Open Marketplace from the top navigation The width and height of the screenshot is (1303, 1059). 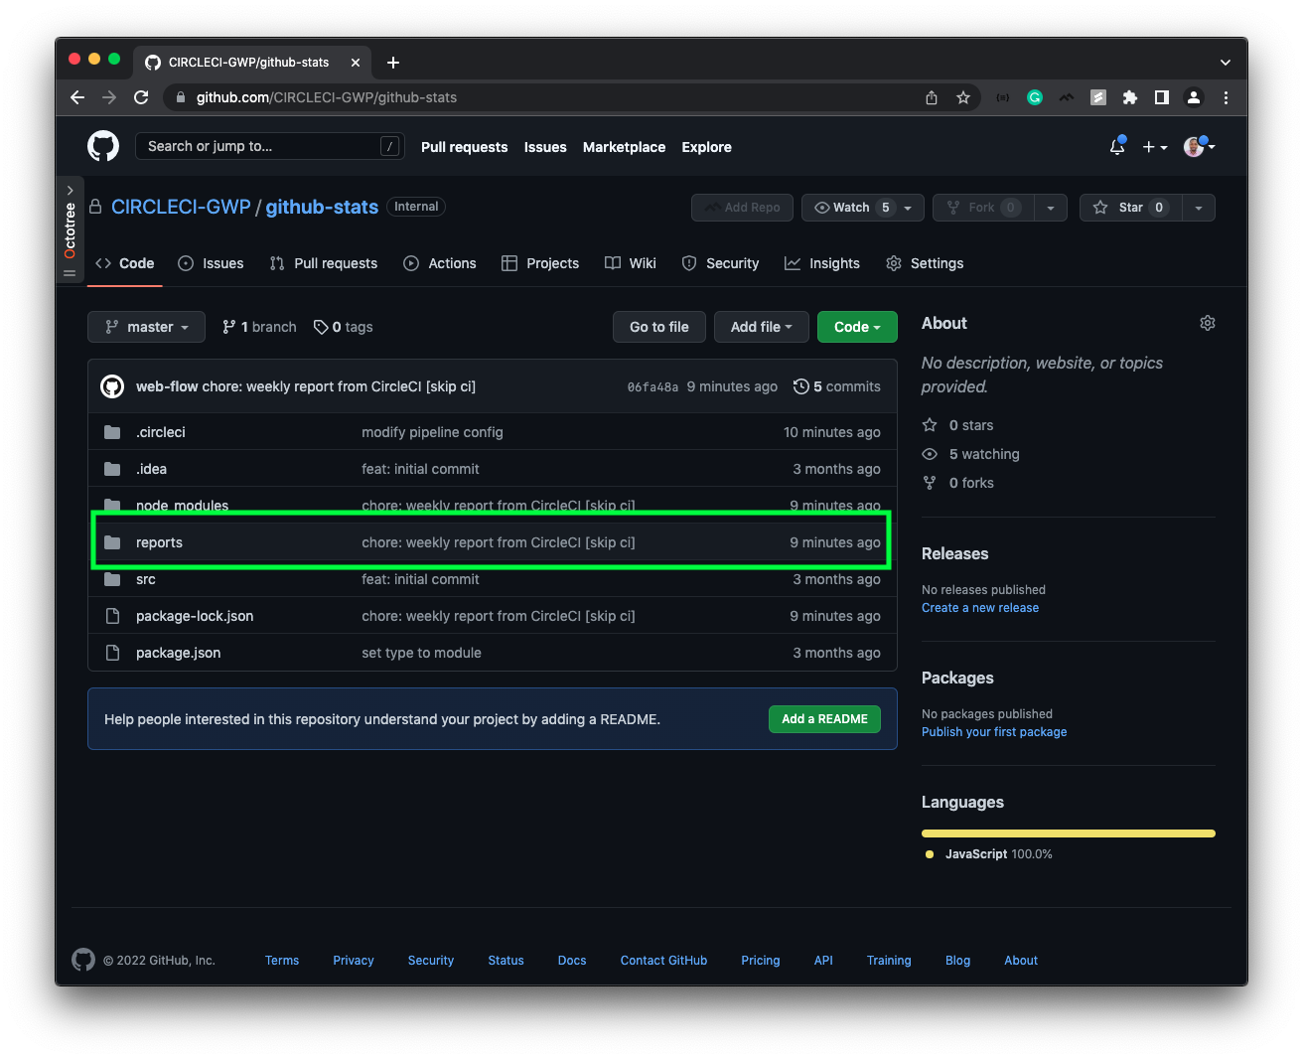tap(624, 147)
